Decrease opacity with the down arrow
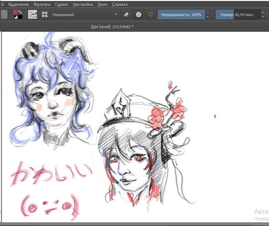 tap(207, 17)
